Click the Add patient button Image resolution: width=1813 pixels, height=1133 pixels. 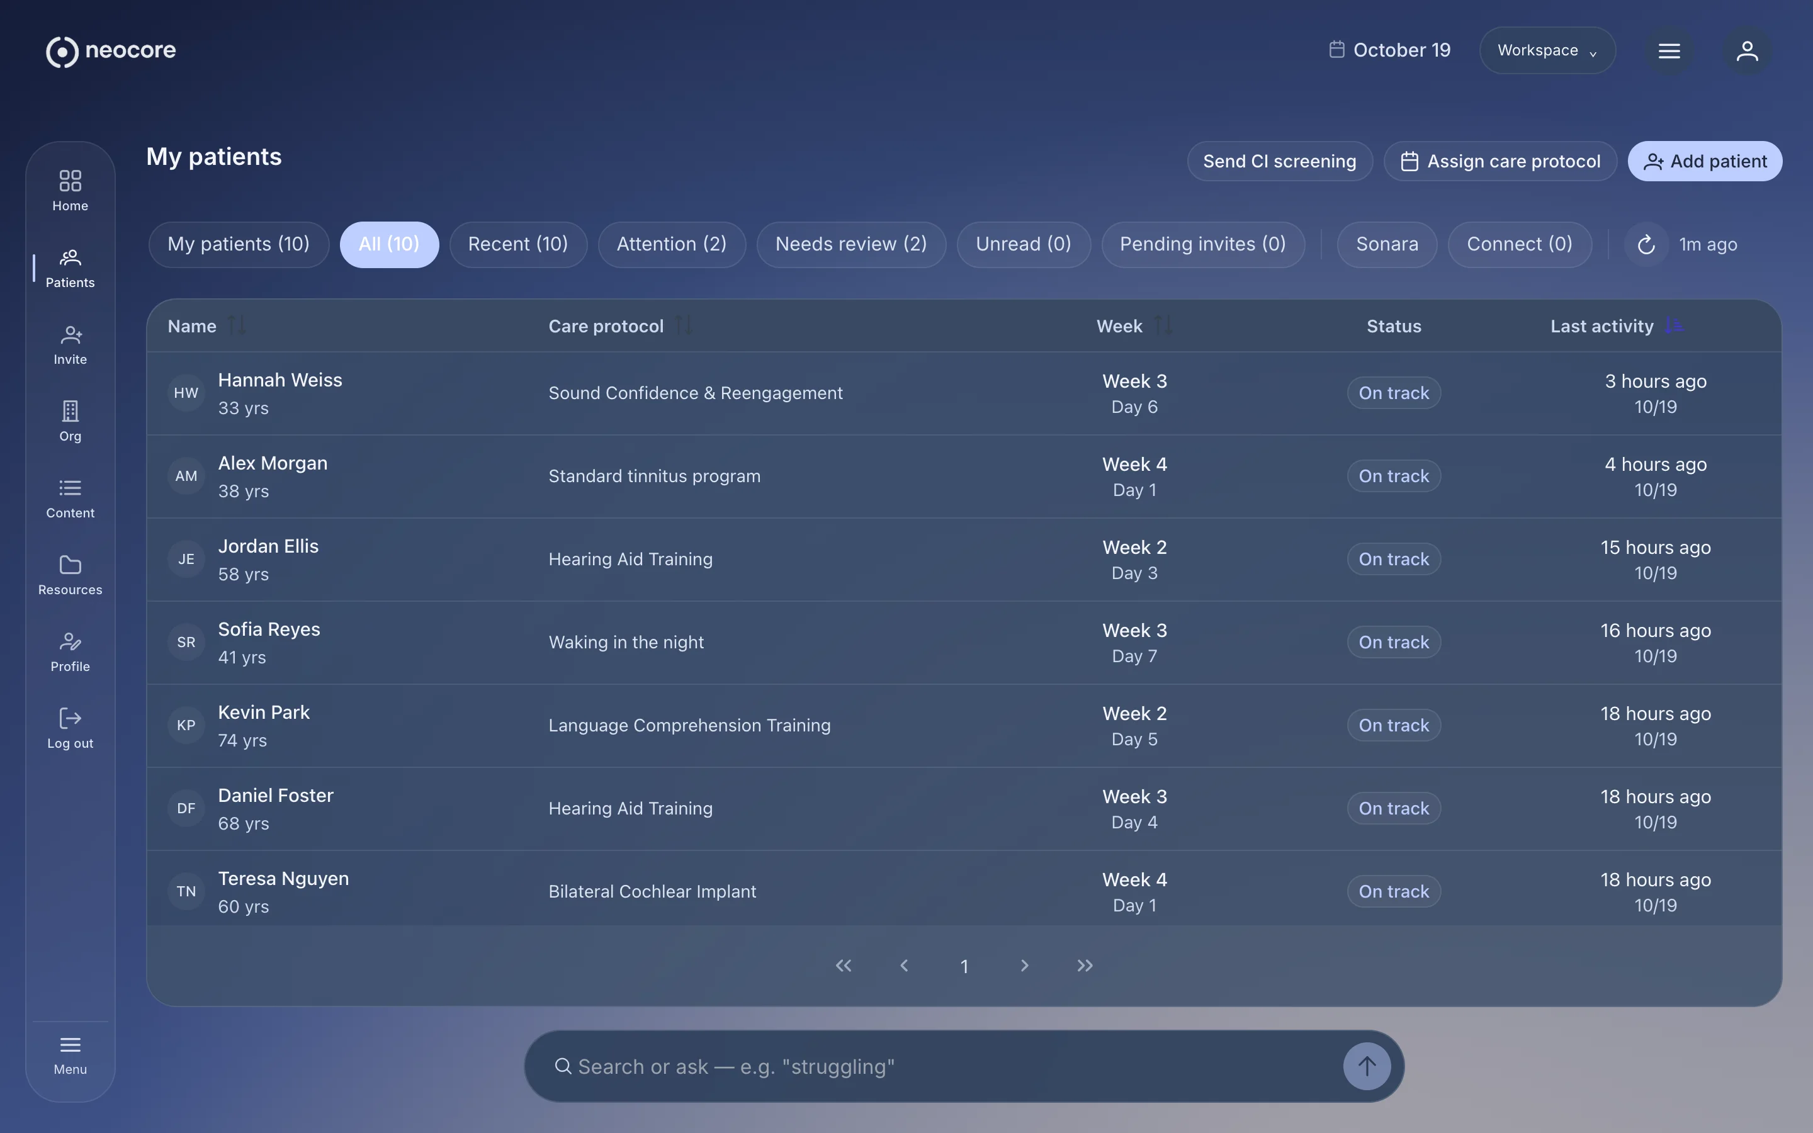click(x=1704, y=161)
